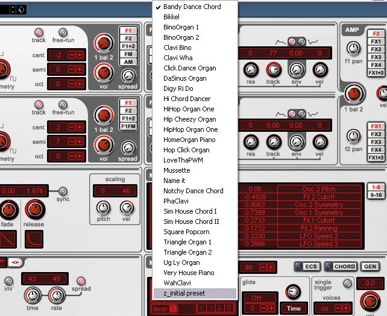387x316 pixels.
Task: Decrease oscillator 1 oct value
Action: click(72, 84)
